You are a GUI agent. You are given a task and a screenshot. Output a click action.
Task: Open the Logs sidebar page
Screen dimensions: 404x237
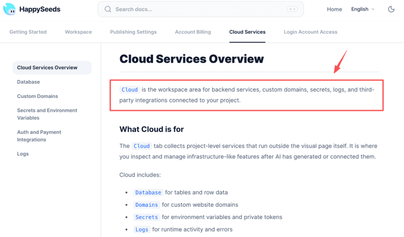tap(23, 154)
